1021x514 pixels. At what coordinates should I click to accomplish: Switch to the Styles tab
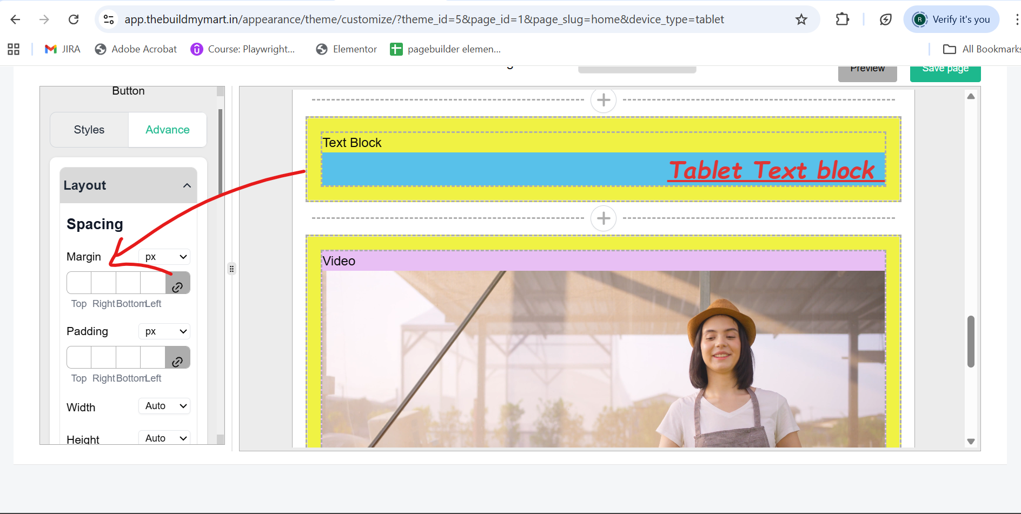click(x=89, y=130)
